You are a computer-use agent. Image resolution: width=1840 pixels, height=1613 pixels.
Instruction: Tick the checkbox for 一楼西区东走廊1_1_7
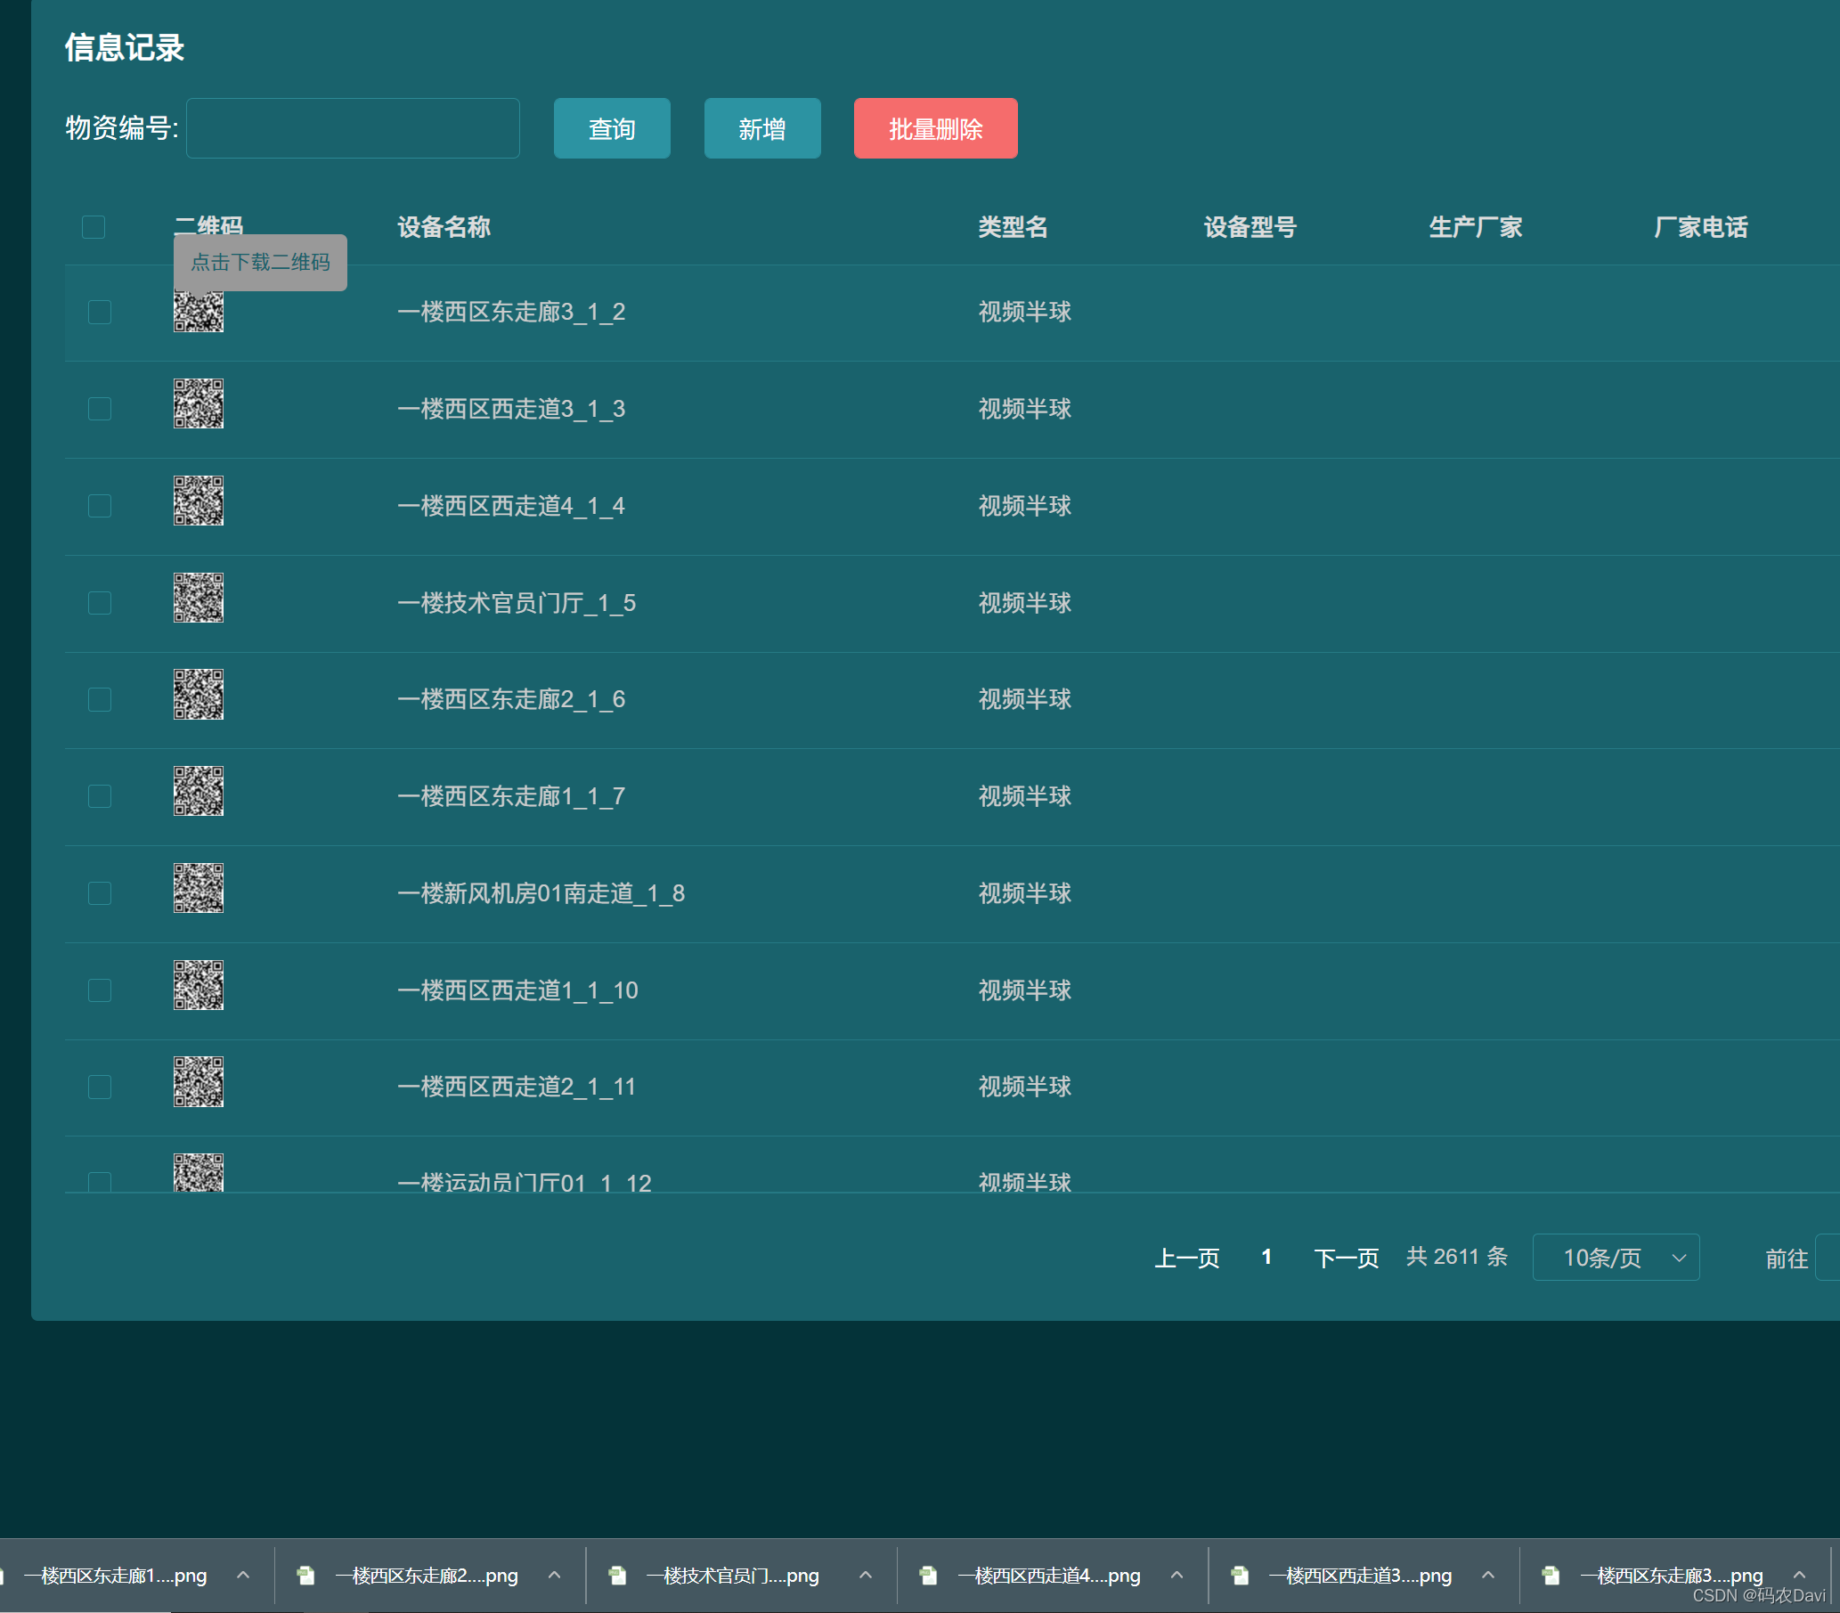point(100,796)
